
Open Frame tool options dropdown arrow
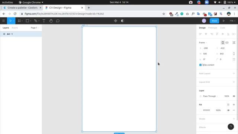(x=22, y=21)
